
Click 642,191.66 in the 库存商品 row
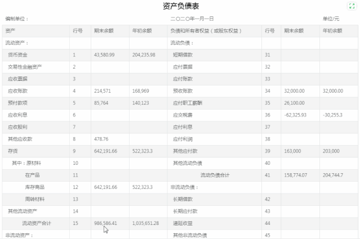tap(105, 187)
